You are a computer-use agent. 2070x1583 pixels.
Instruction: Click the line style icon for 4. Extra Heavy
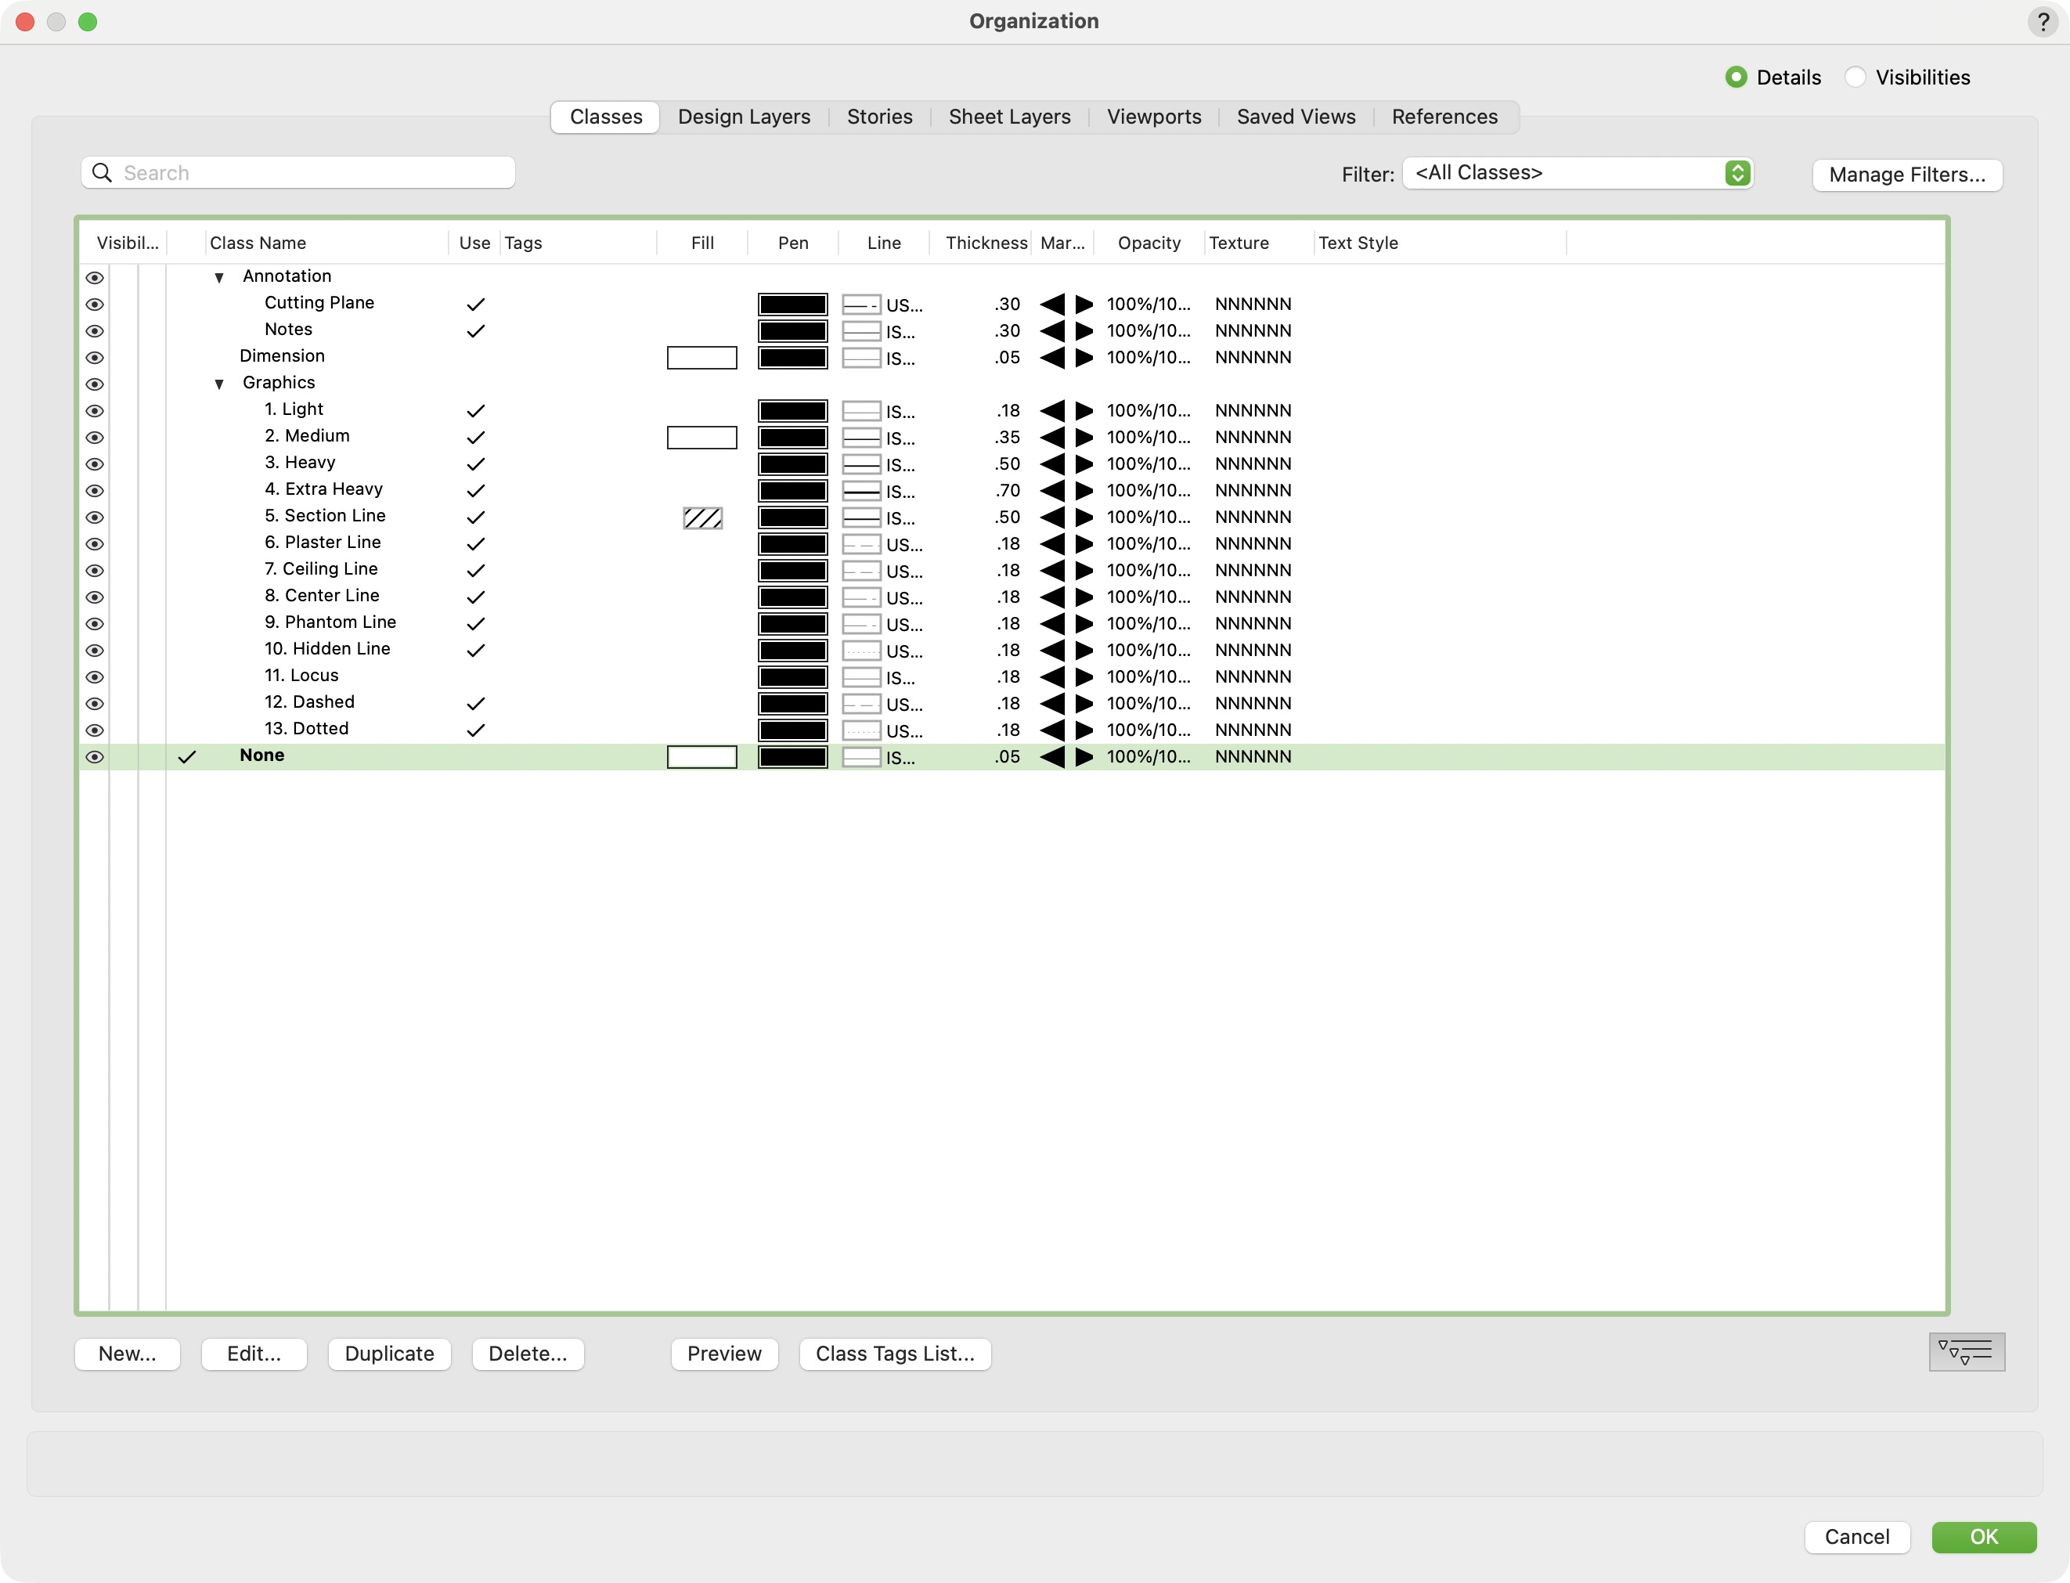click(x=861, y=491)
